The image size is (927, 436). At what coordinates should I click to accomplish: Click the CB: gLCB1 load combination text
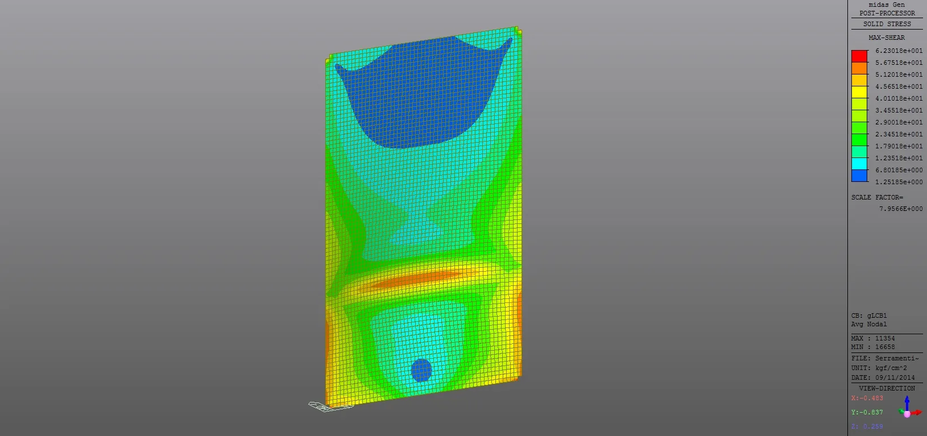(869, 315)
